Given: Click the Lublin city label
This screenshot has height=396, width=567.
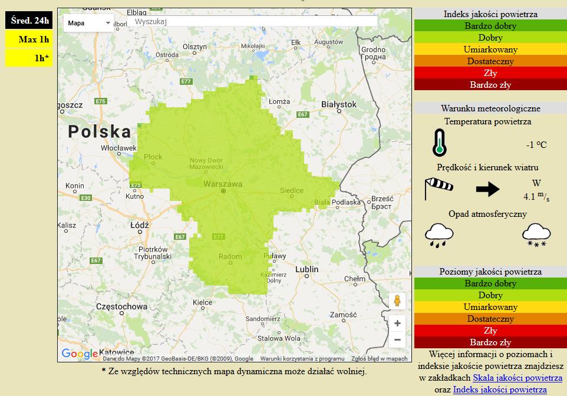Looking at the screenshot, I should [x=306, y=269].
